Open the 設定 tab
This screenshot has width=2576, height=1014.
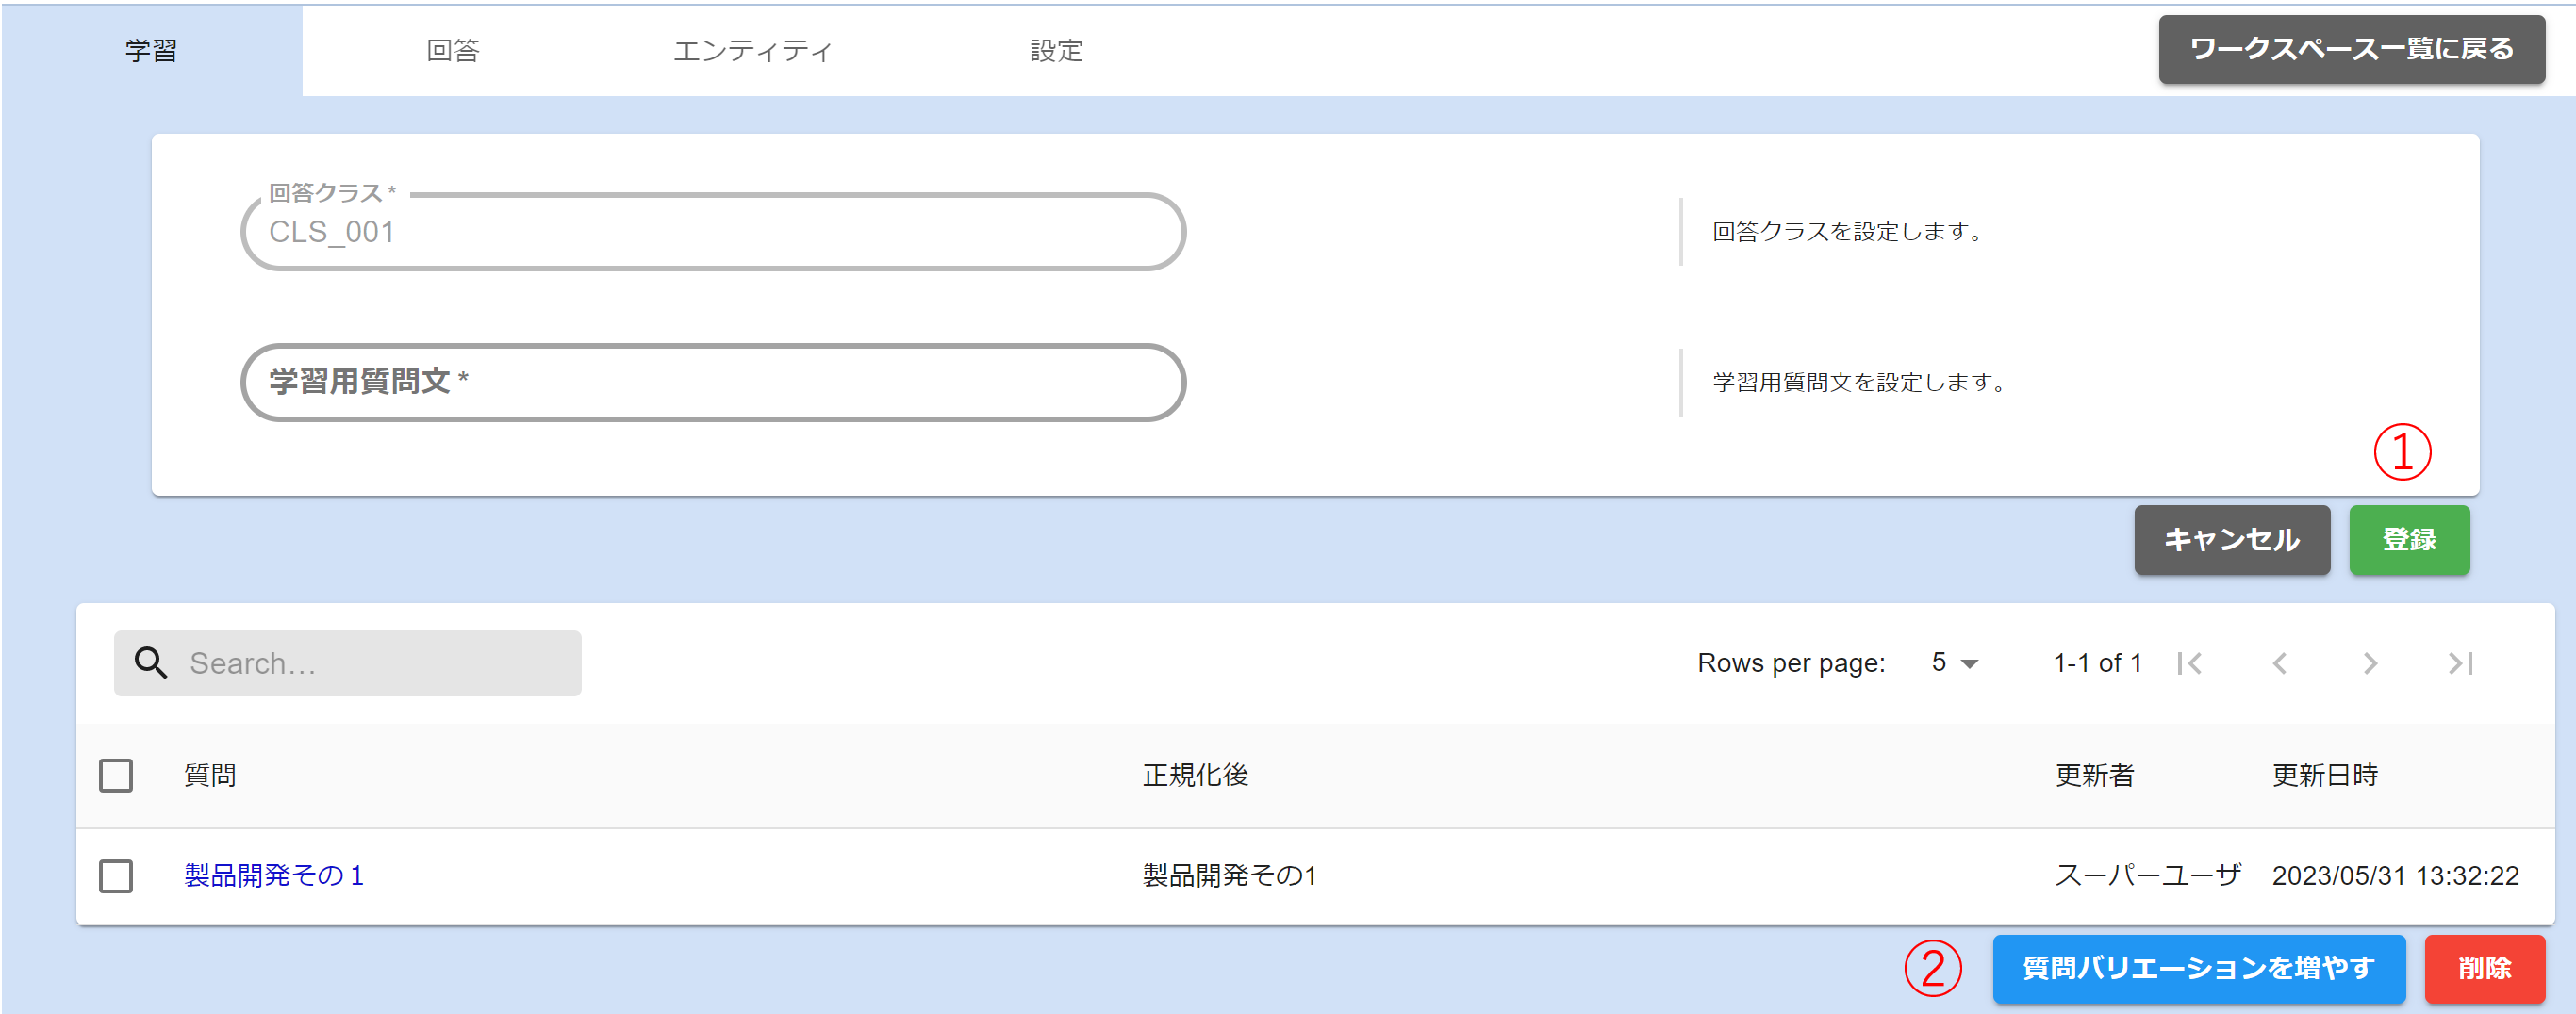[1056, 51]
